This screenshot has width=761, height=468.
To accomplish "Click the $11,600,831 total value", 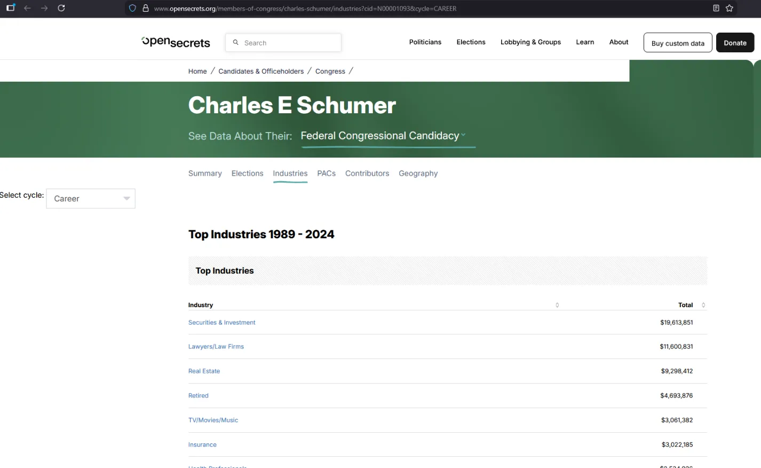I will [676, 347].
